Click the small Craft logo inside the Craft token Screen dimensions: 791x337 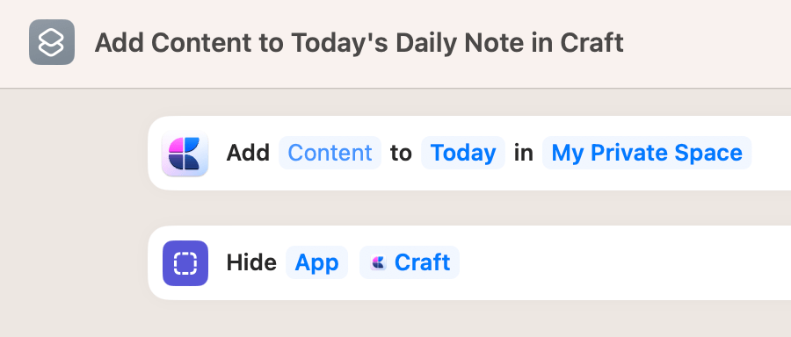pos(378,262)
